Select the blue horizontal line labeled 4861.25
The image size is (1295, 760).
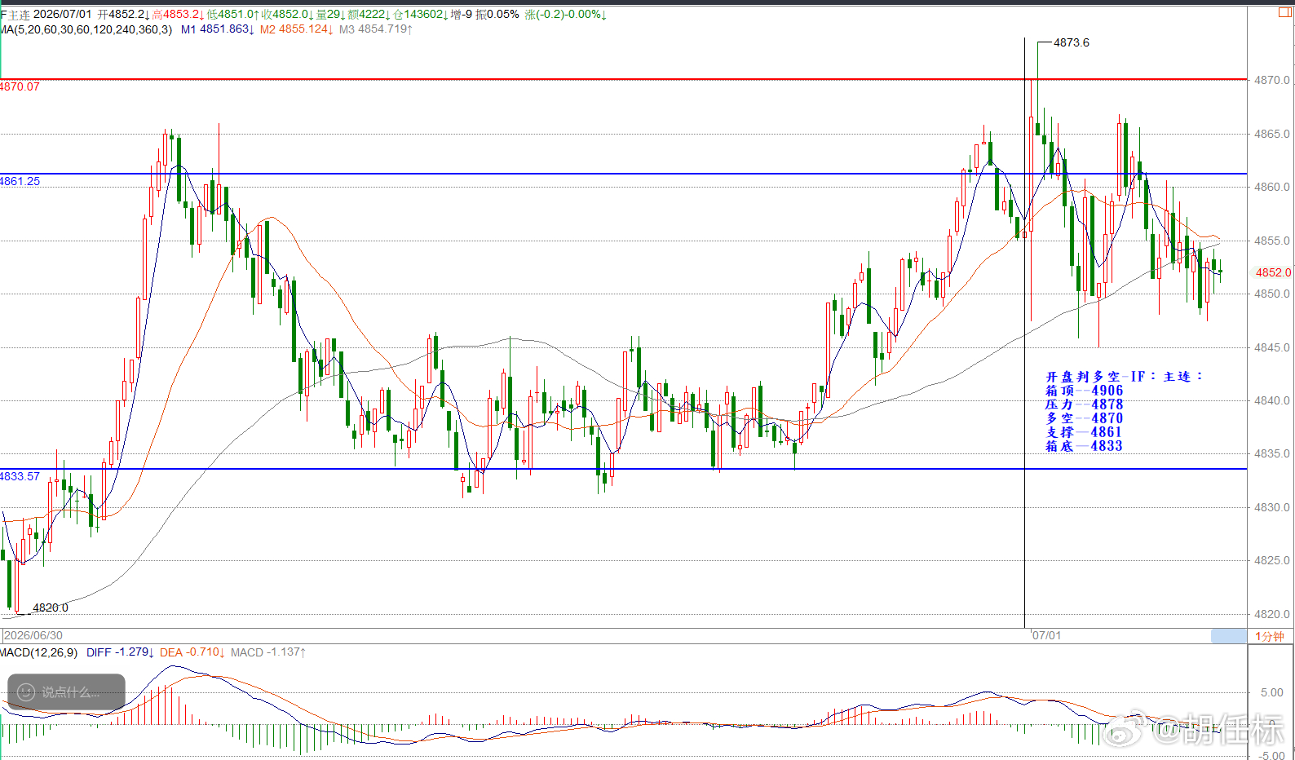pyautogui.click(x=624, y=174)
